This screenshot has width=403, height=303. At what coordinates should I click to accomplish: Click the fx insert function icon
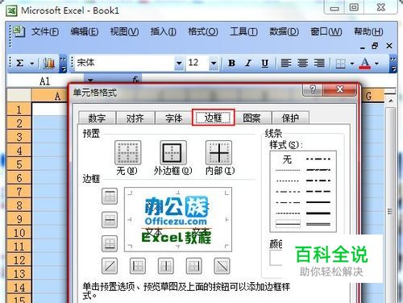tap(135, 80)
